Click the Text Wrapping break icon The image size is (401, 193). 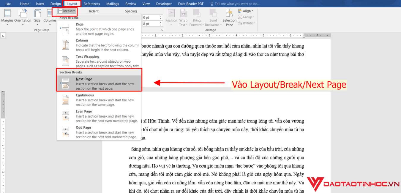click(65, 61)
